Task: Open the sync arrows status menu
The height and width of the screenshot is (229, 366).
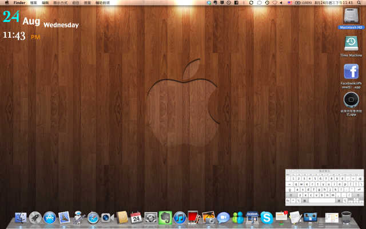Action: [251, 2]
